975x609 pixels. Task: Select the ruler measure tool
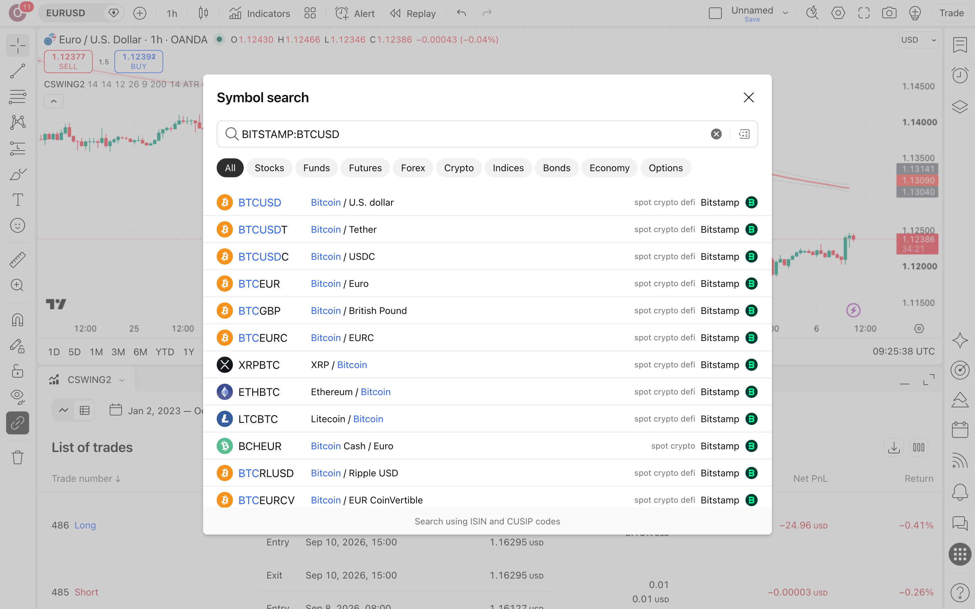pyautogui.click(x=17, y=260)
